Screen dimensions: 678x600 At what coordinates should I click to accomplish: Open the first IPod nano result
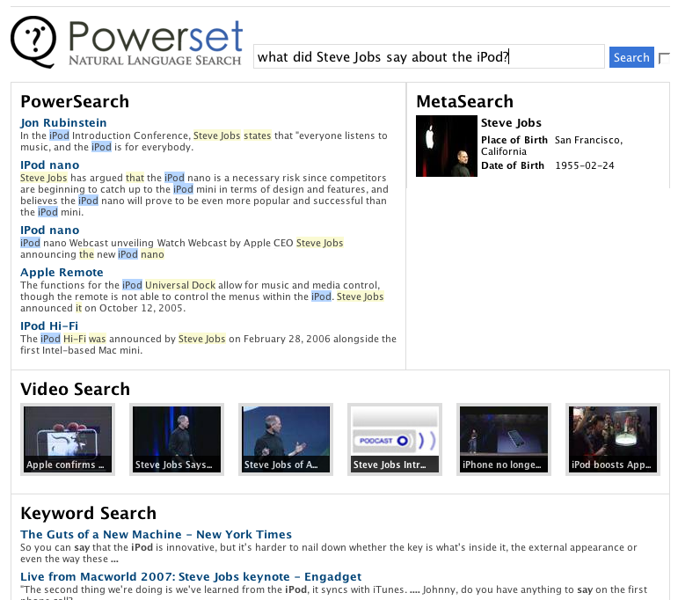point(50,165)
